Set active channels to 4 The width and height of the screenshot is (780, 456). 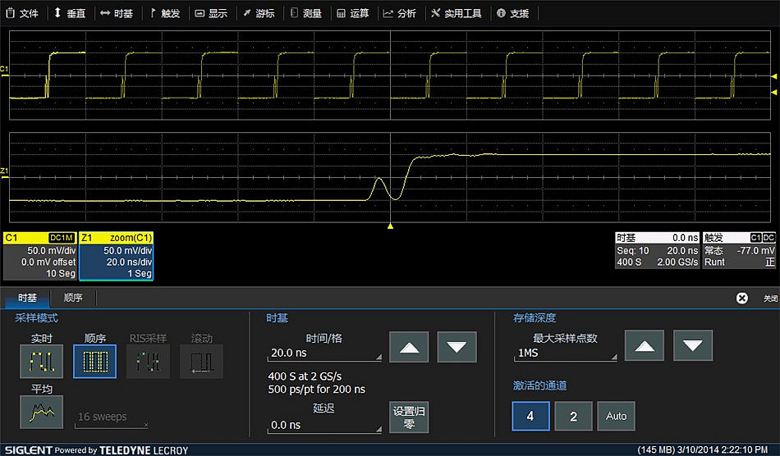(x=530, y=416)
